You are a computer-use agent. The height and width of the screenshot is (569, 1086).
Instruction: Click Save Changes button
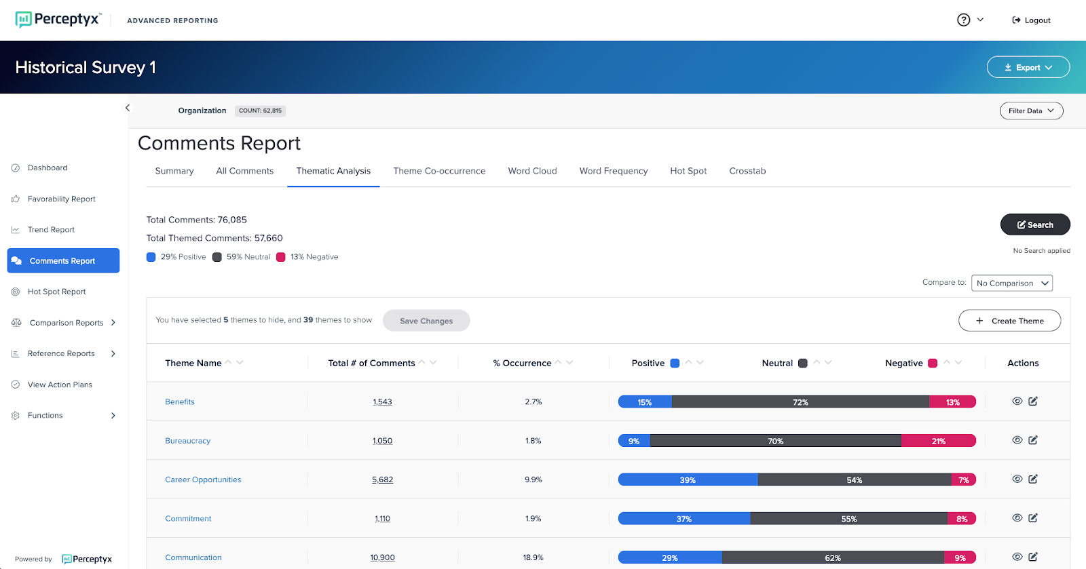pyautogui.click(x=426, y=321)
